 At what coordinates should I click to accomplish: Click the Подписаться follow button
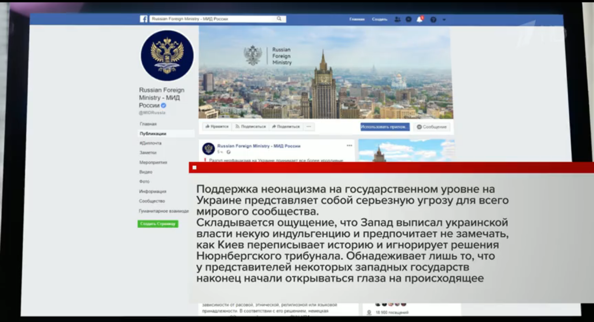pos(250,126)
